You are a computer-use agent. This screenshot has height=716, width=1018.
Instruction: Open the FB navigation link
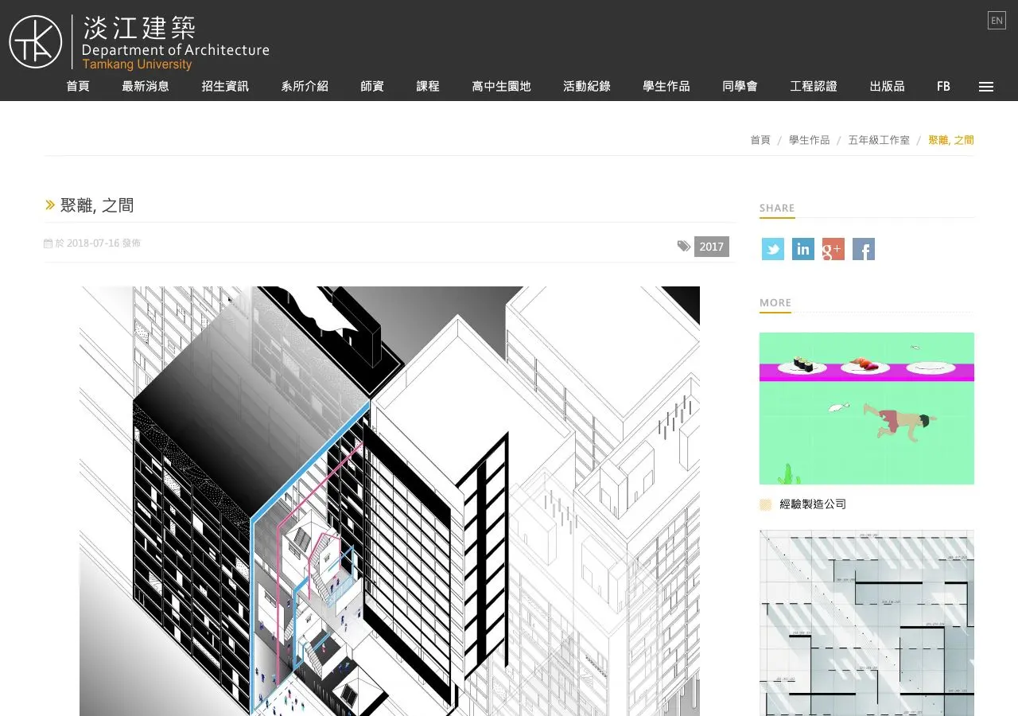(943, 86)
